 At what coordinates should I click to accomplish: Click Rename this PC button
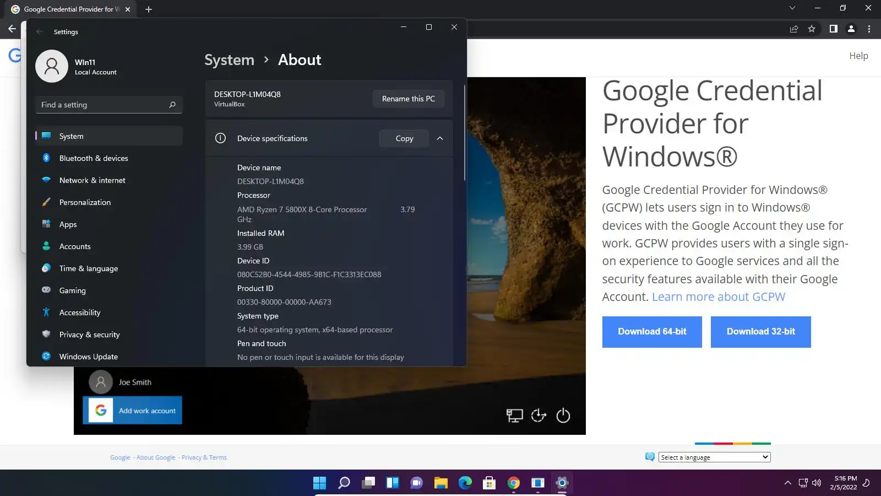click(x=409, y=99)
